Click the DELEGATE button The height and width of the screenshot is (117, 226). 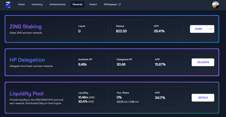203,62
